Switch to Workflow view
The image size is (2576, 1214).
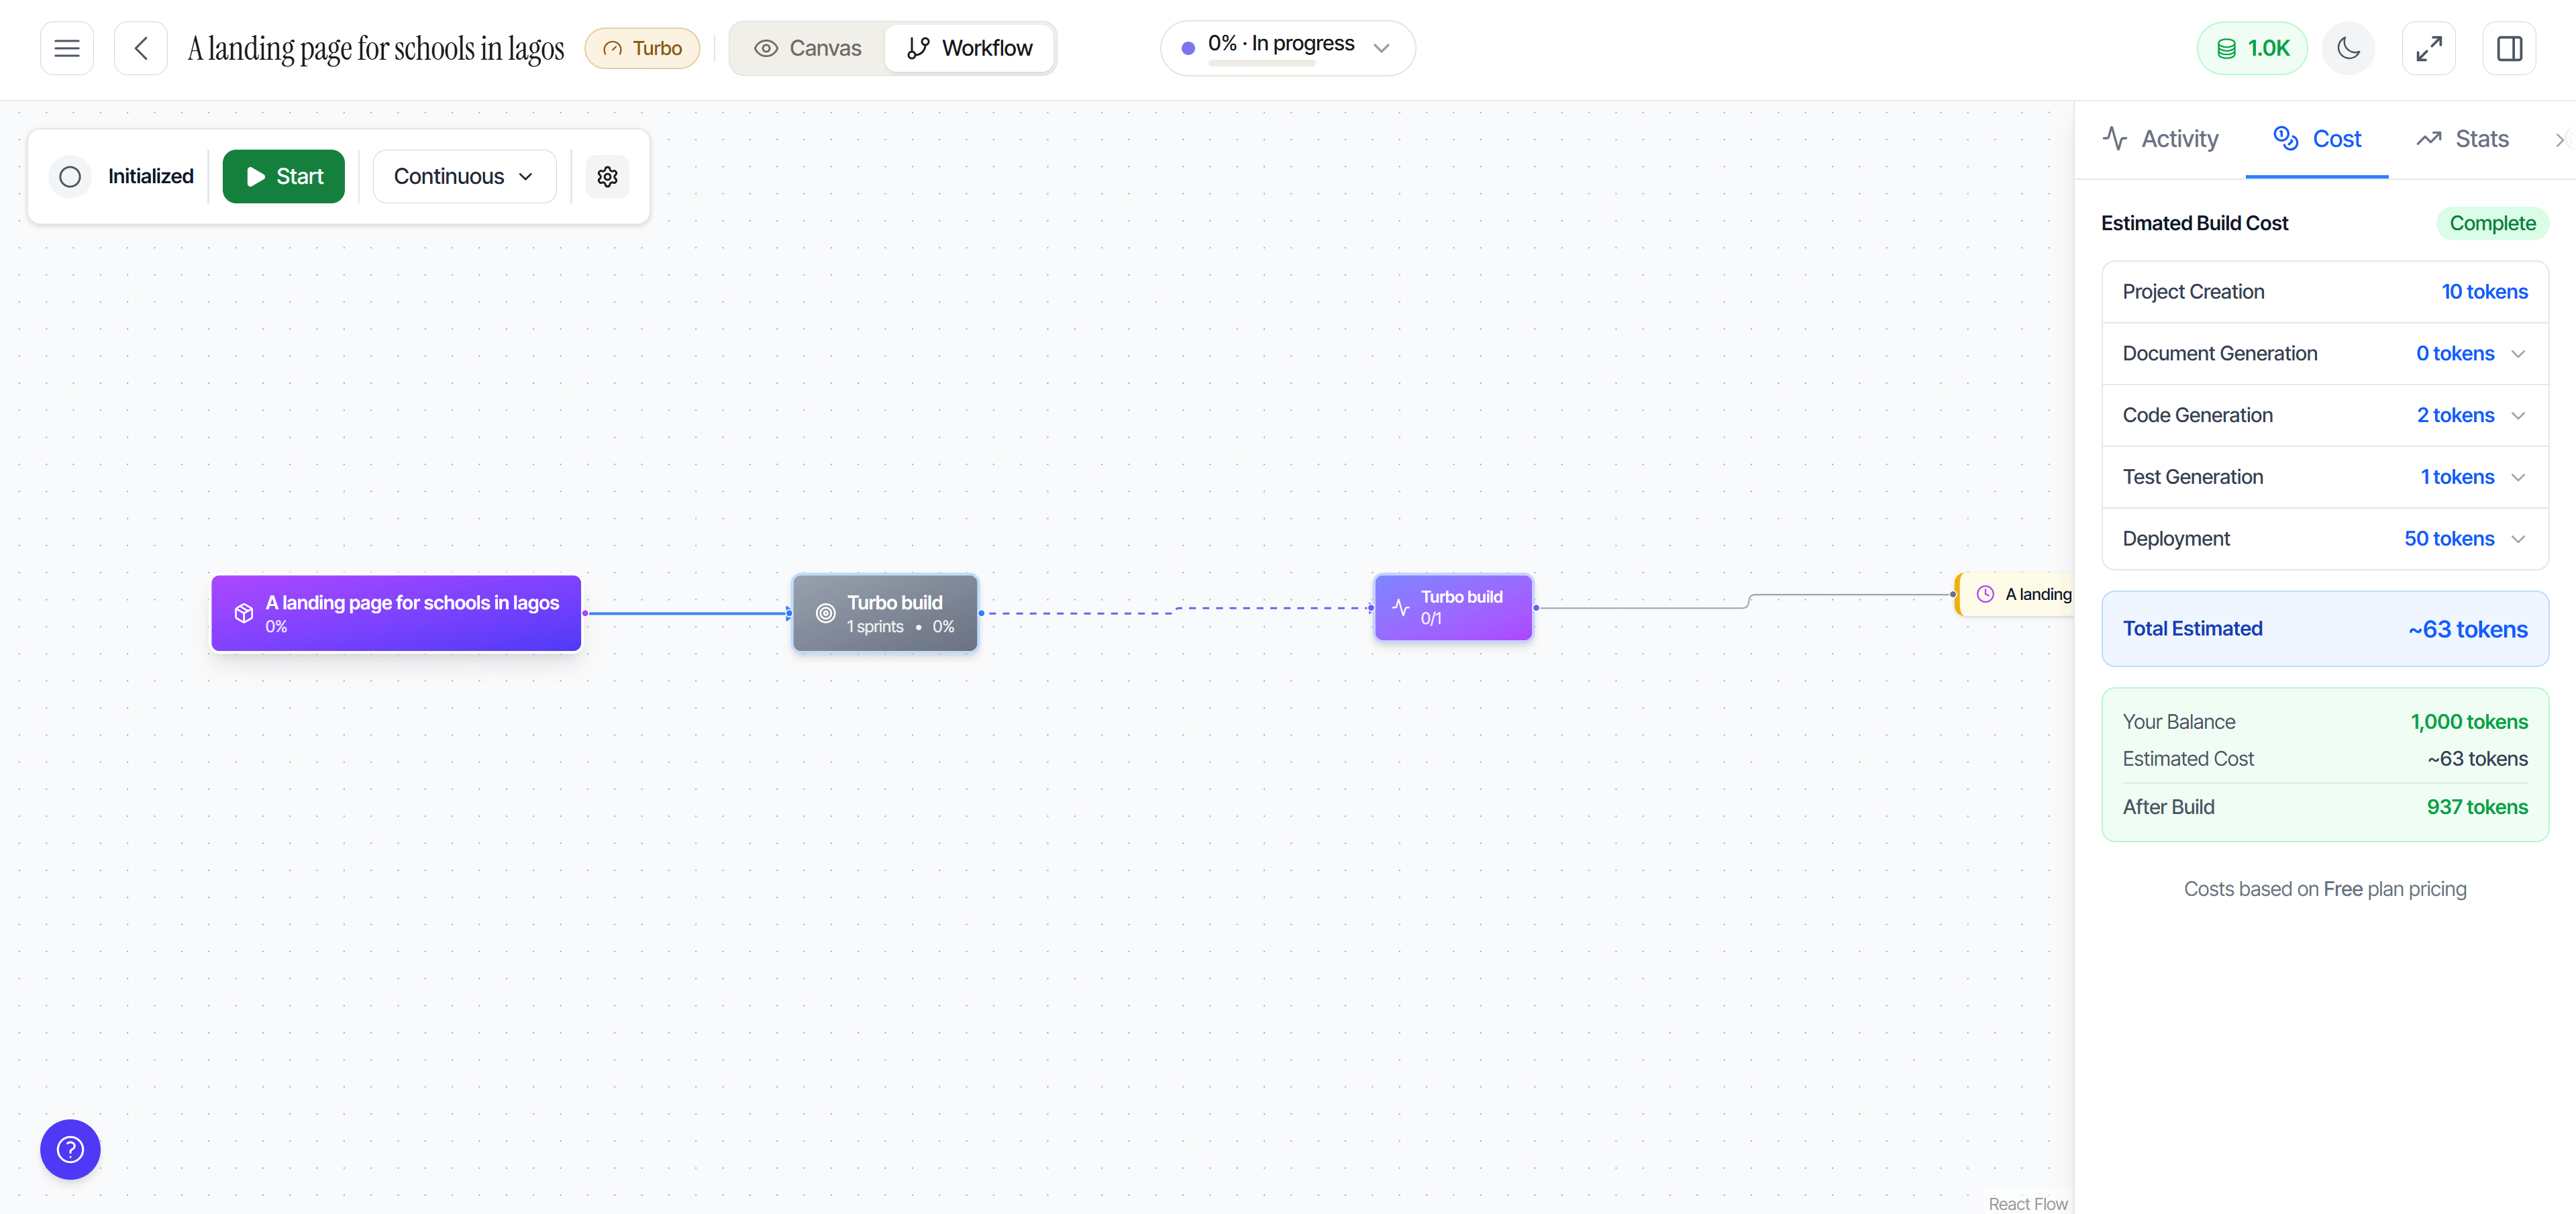click(969, 48)
